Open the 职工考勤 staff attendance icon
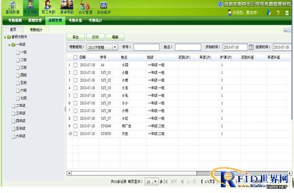The image size is (294, 193). (48, 7)
